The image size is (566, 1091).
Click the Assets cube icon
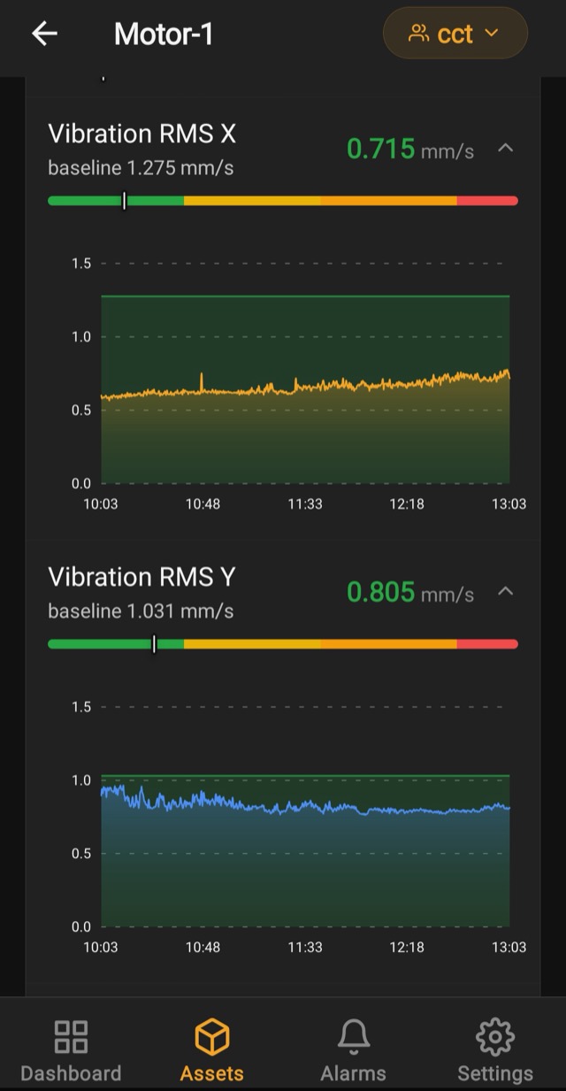(x=212, y=1036)
